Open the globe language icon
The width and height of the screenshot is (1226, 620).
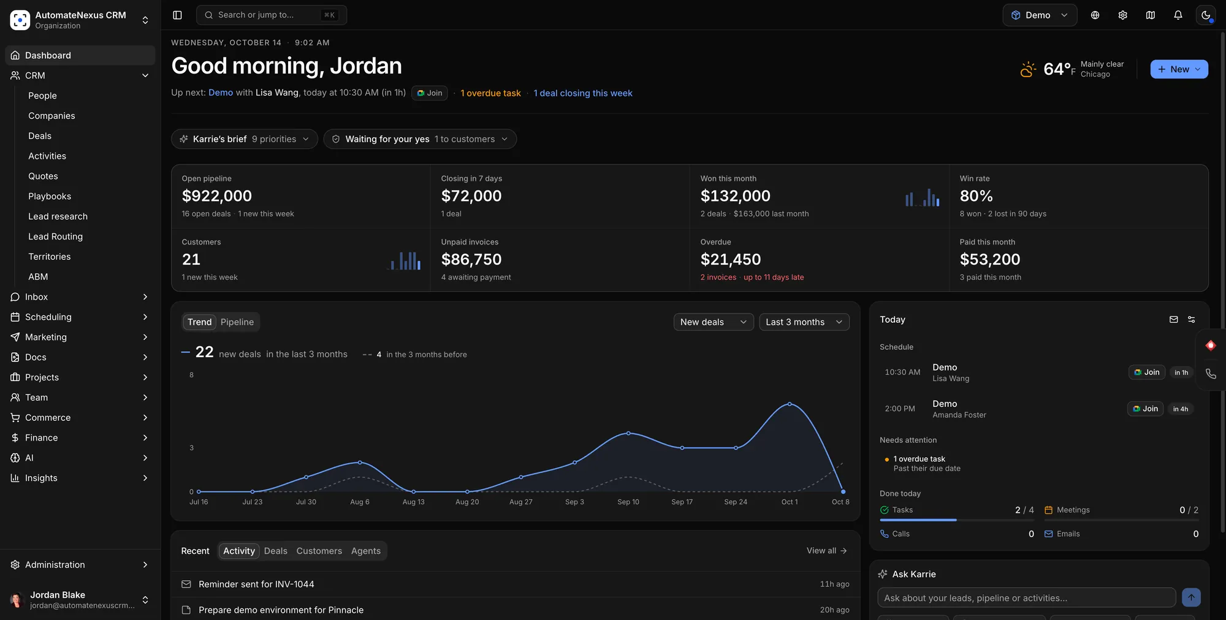pyautogui.click(x=1095, y=15)
